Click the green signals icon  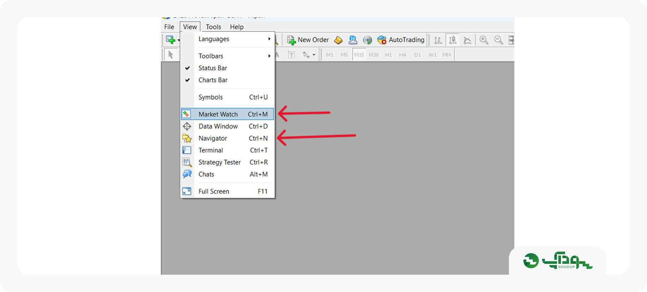click(x=367, y=40)
